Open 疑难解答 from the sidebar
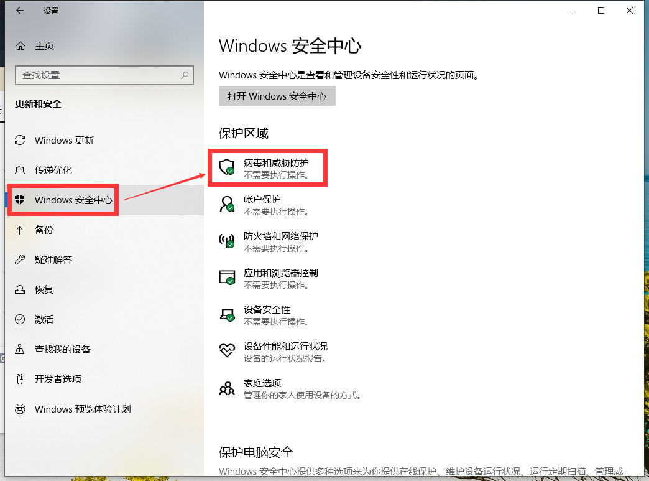 (x=104, y=259)
